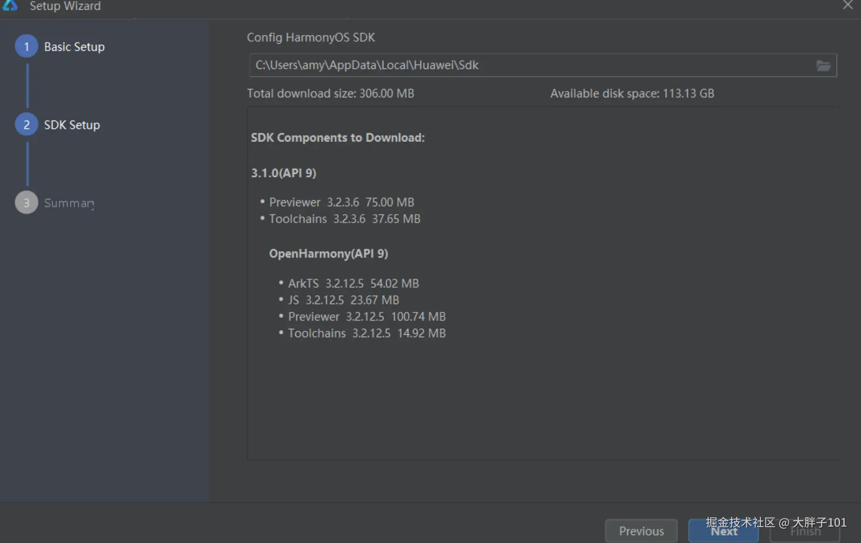This screenshot has width=861, height=543.
Task: Click the 'Config HarmonyOS SDK' label
Action: (x=311, y=38)
